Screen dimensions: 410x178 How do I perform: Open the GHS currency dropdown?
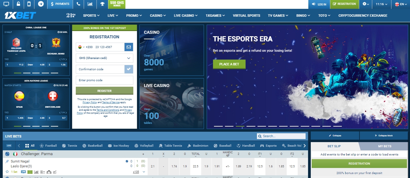point(104,58)
